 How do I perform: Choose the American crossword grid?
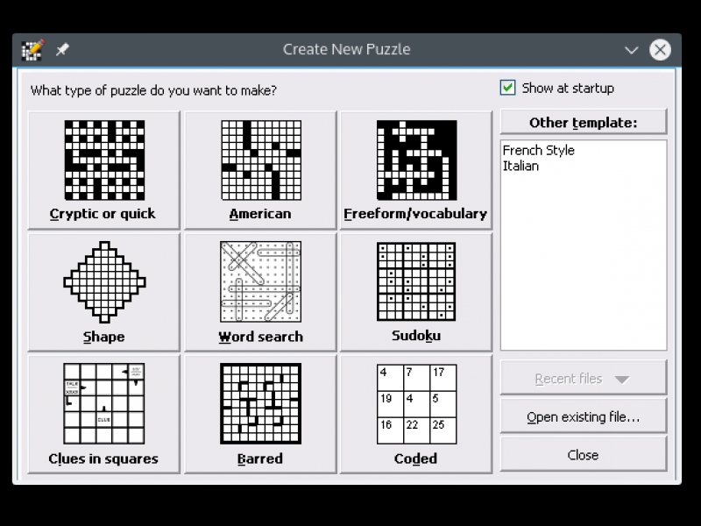point(260,170)
